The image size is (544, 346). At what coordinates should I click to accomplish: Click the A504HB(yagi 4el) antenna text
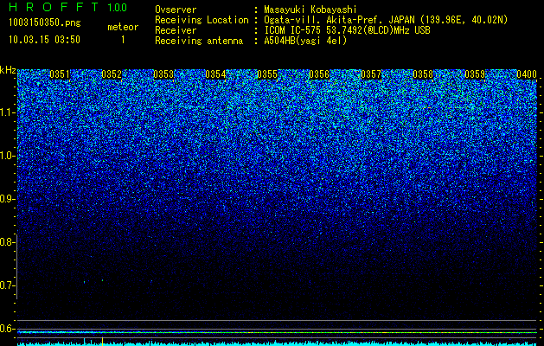click(305, 41)
